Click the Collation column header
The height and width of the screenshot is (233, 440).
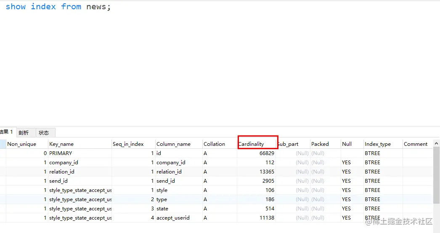[x=220, y=144]
